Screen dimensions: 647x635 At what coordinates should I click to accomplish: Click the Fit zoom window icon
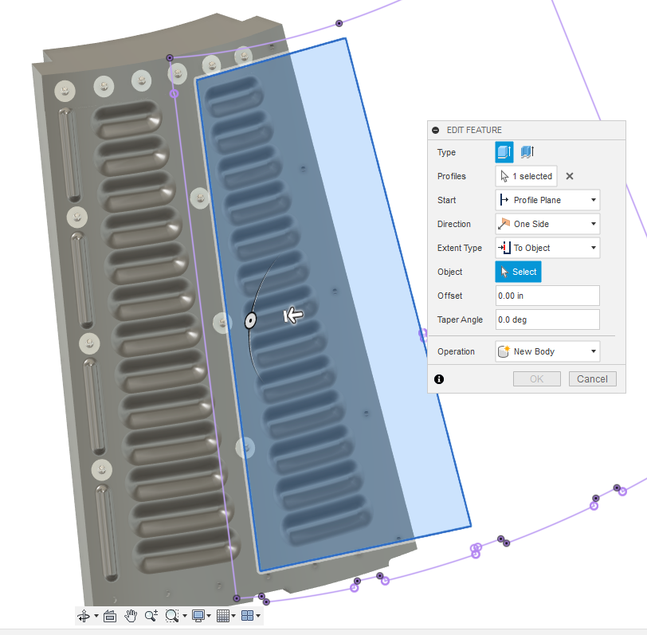tap(171, 615)
